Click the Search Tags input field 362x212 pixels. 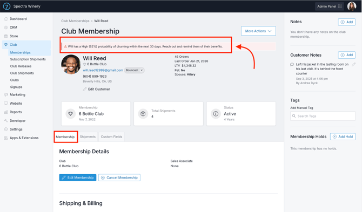323,116
